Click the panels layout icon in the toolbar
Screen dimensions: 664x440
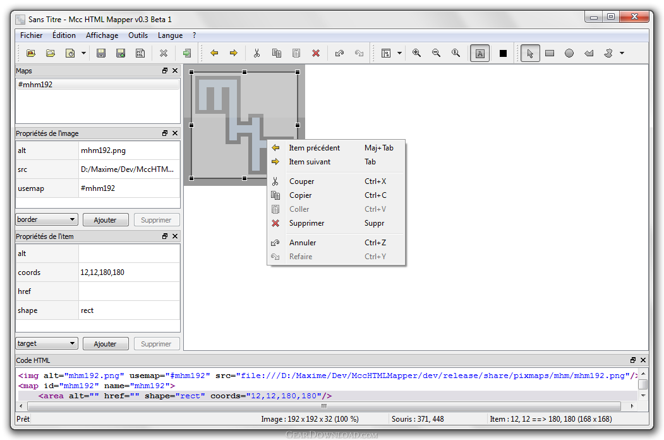point(386,53)
